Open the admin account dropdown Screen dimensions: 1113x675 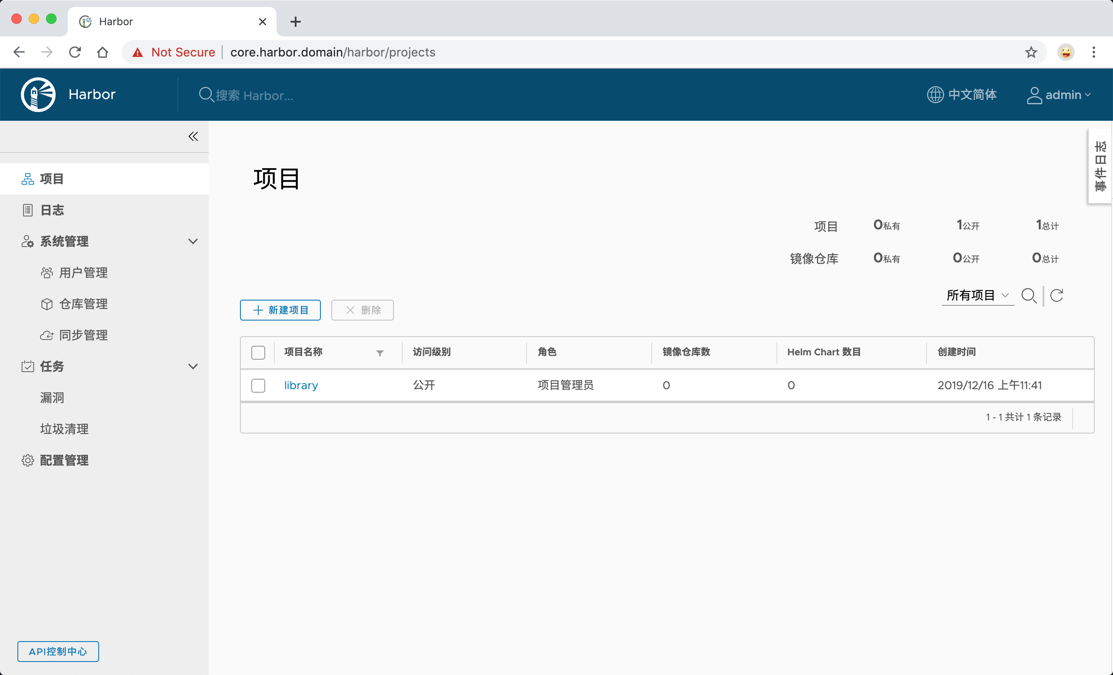point(1059,95)
